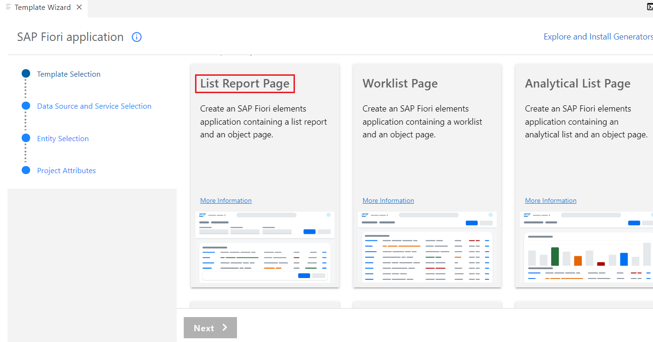This screenshot has height=342, width=653.
Task: Go to Data Source and Service Selection step
Action: 94,106
